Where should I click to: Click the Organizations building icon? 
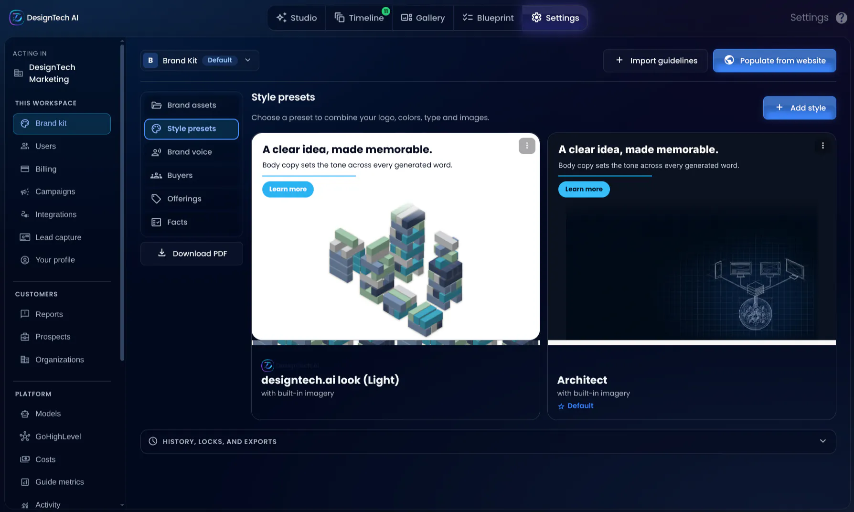pyautogui.click(x=25, y=360)
